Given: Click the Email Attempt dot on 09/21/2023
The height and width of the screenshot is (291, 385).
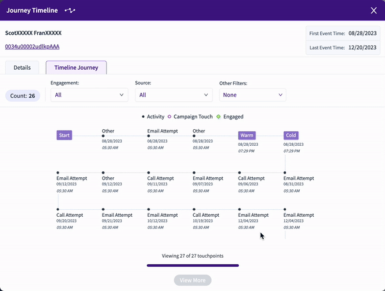Looking at the screenshot, I should pos(103,209).
